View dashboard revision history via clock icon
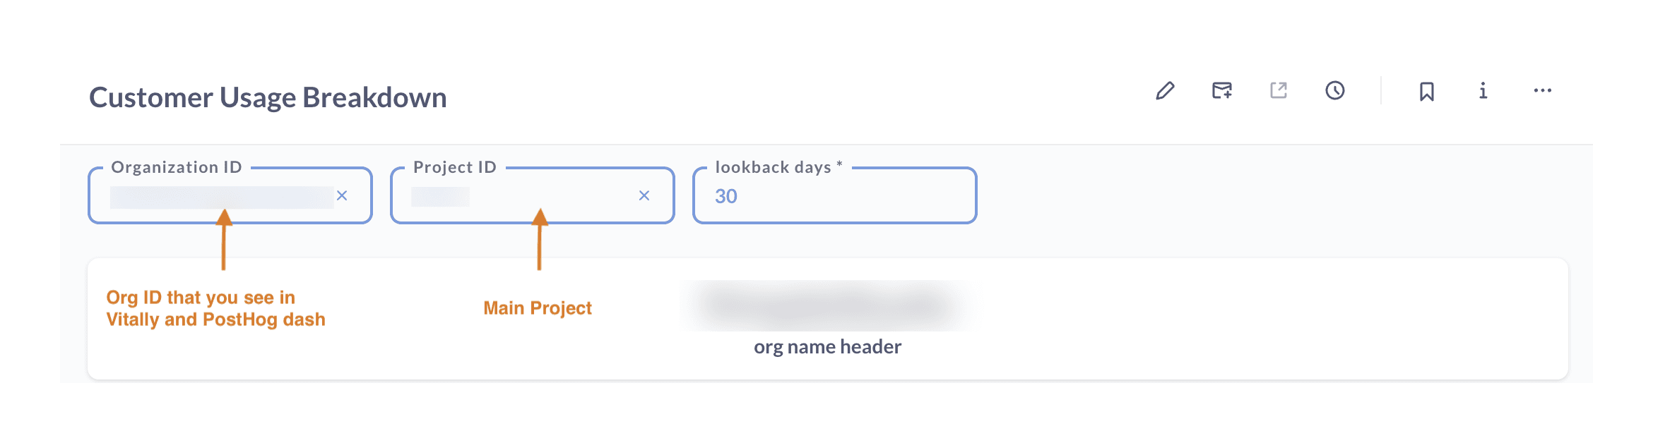 1334,90
